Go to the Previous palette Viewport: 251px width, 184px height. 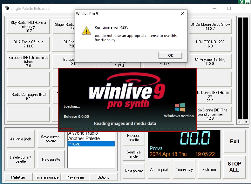tap(134, 138)
